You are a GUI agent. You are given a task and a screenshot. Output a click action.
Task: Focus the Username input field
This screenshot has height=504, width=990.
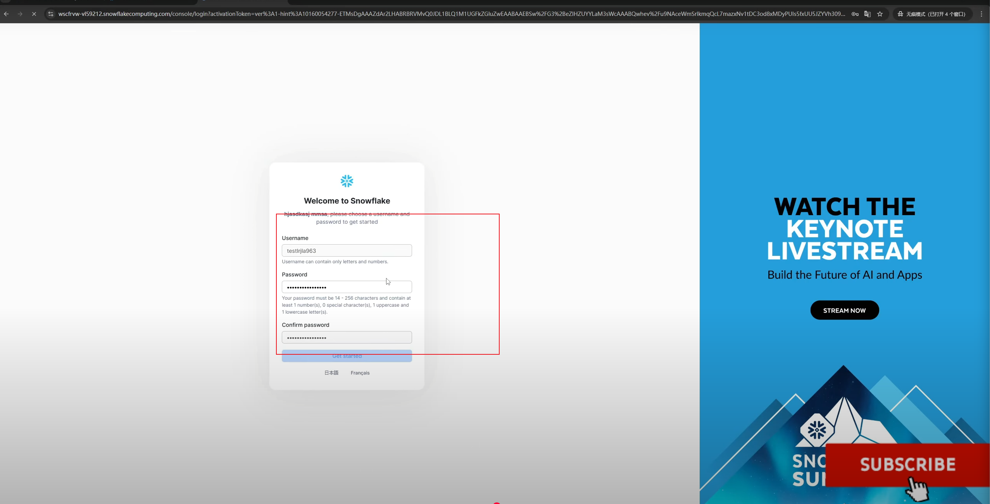pos(347,250)
